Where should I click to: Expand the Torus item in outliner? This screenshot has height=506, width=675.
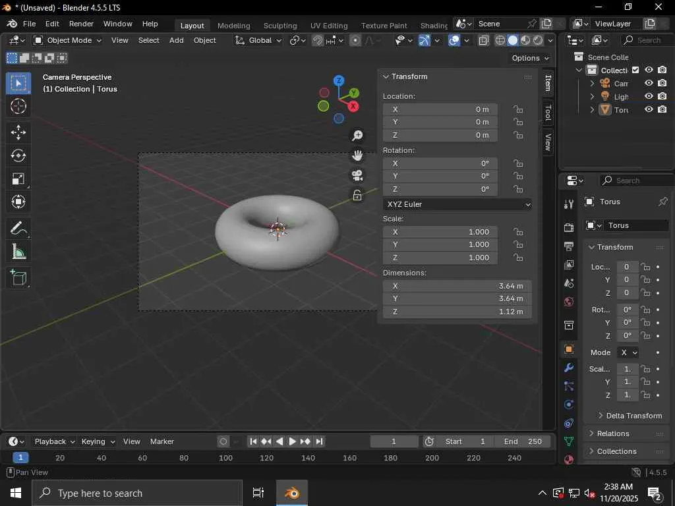pos(592,110)
